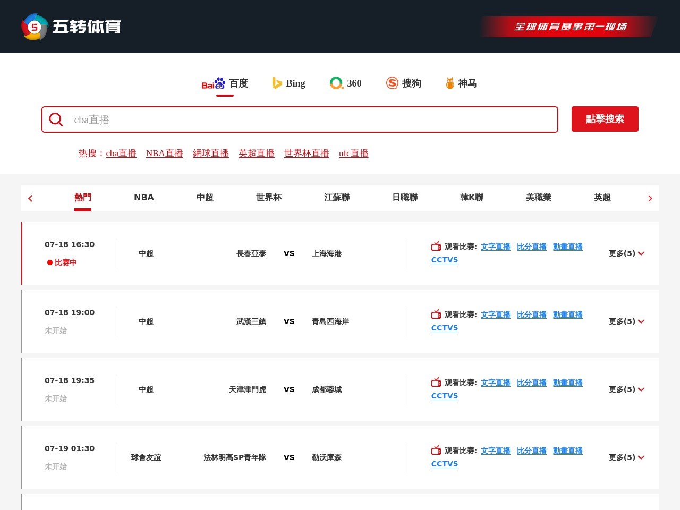Image resolution: width=680 pixels, height=510 pixels.
Task: Switch to 美職業 league tab
Action: click(x=539, y=198)
